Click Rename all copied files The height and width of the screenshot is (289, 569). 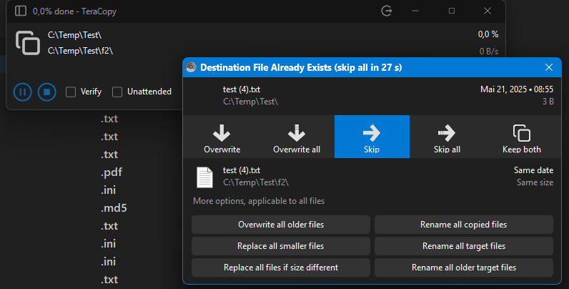(x=463, y=225)
